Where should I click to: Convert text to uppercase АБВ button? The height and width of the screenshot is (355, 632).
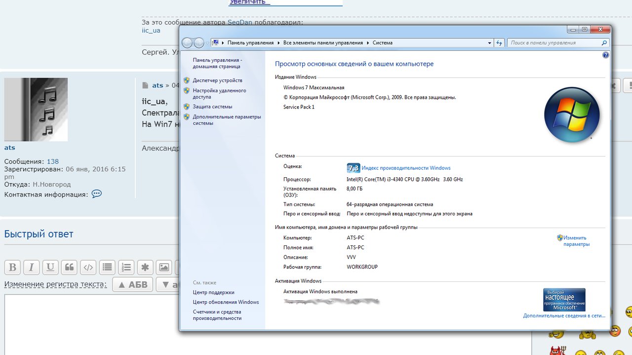132,284
